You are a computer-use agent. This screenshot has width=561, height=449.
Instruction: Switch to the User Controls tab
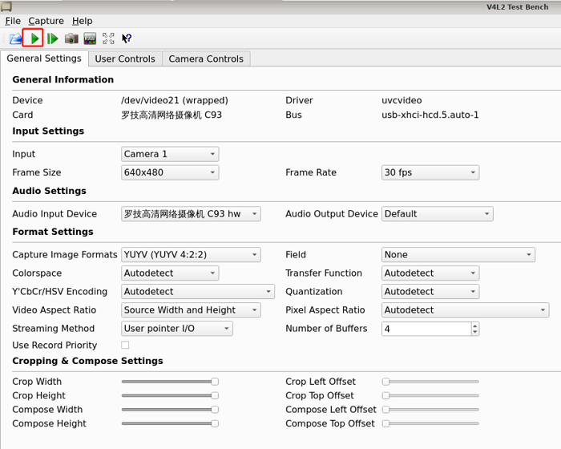[x=125, y=59]
